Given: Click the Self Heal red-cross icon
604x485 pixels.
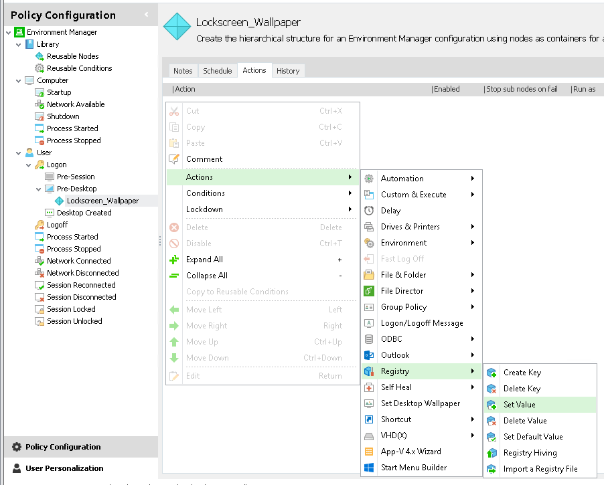Looking at the screenshot, I should [x=368, y=387].
